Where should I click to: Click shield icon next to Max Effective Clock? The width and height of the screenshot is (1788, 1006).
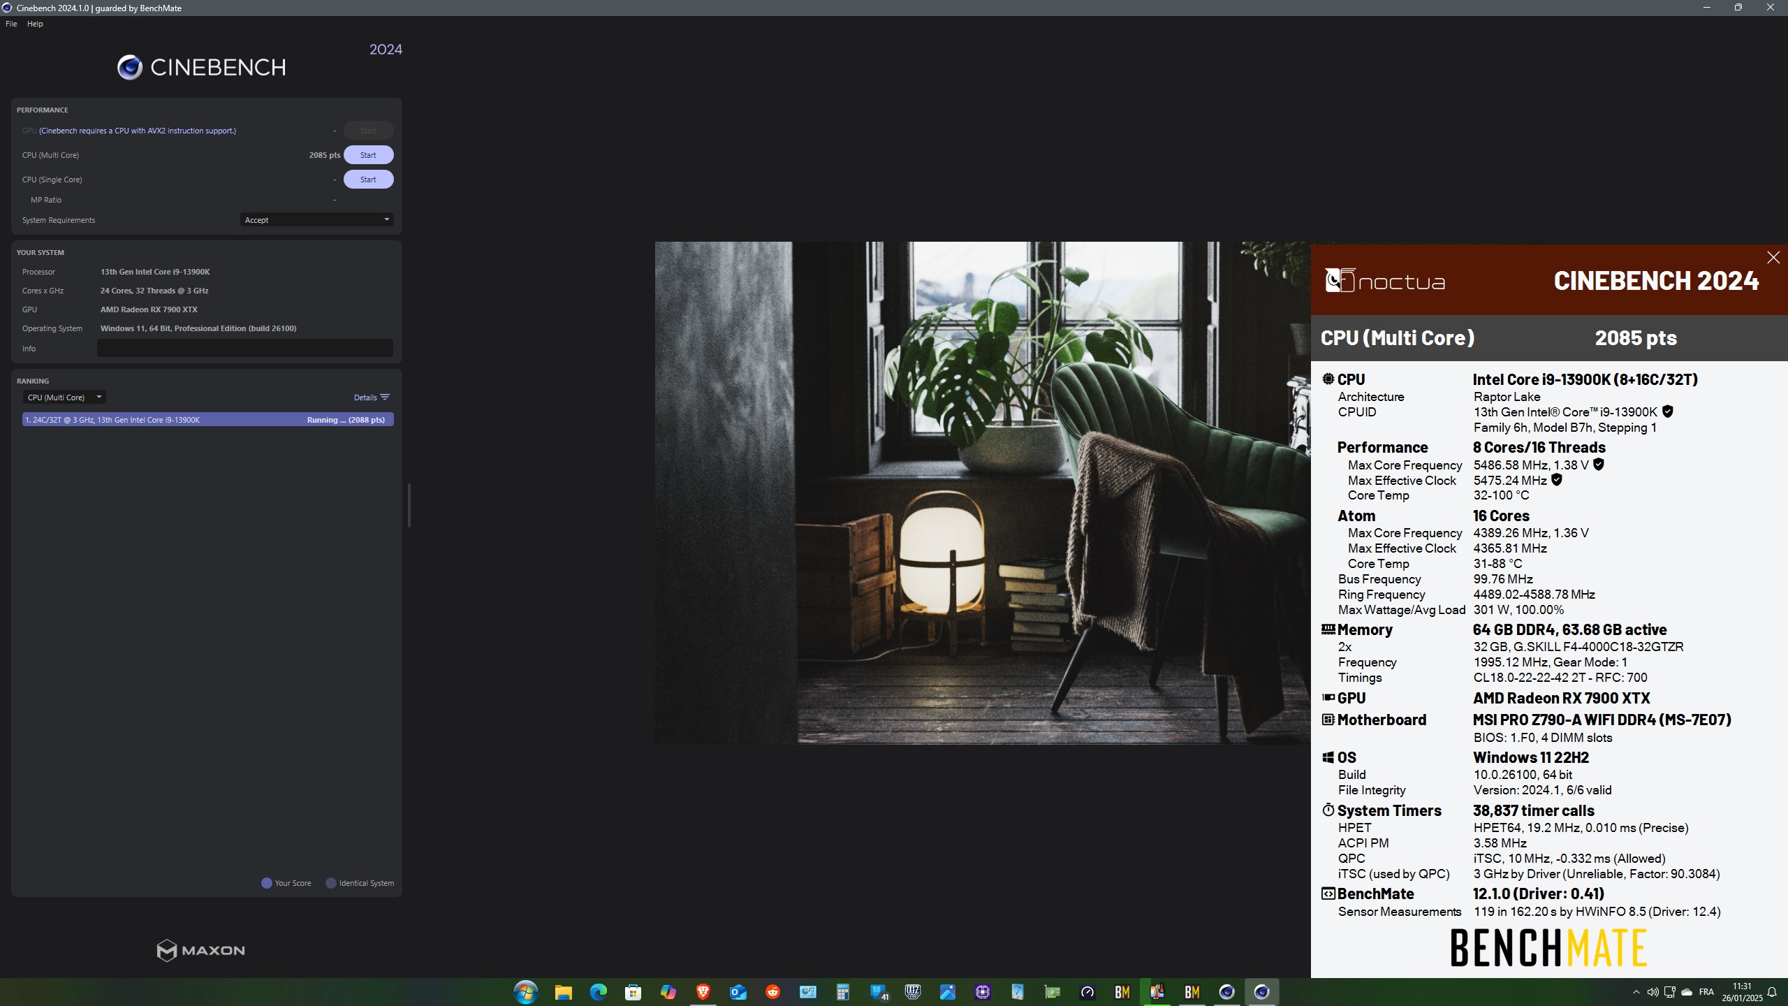click(1556, 479)
